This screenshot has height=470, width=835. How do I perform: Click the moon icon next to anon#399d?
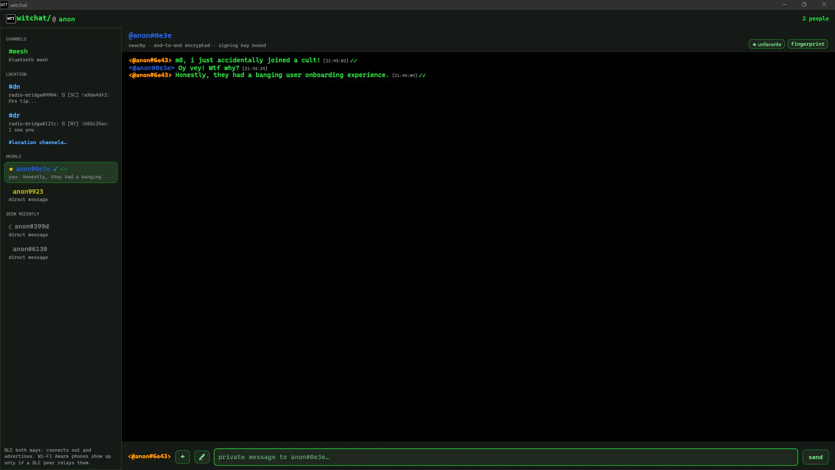[x=11, y=227]
